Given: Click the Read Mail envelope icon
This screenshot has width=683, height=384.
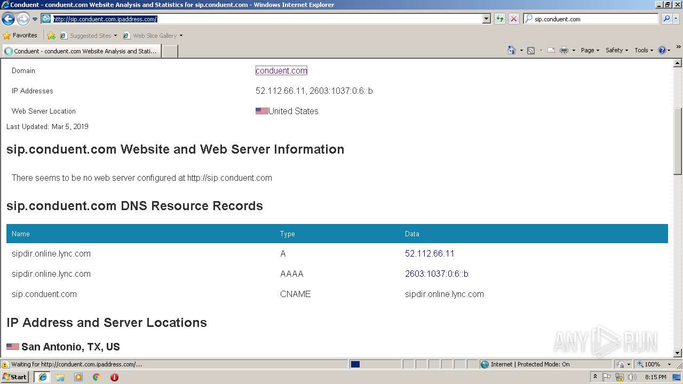Looking at the screenshot, I should pyautogui.click(x=551, y=50).
